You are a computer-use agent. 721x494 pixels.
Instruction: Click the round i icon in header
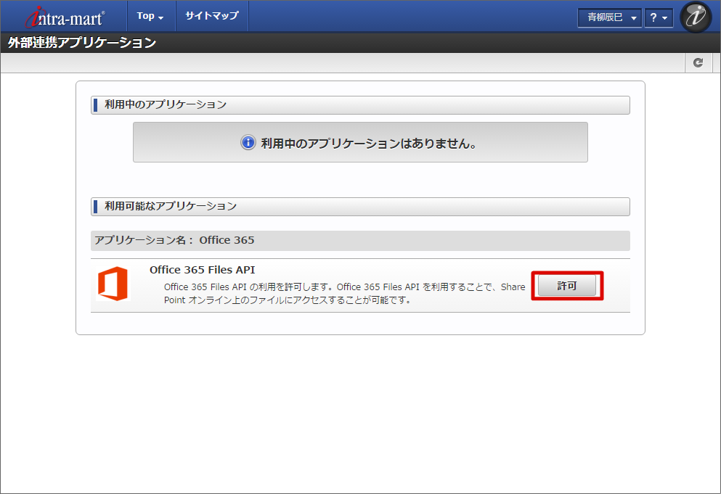pyautogui.click(x=696, y=17)
